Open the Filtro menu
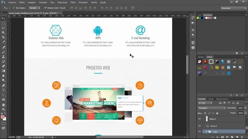This screenshot has width=248, height=139. tap(73, 2)
